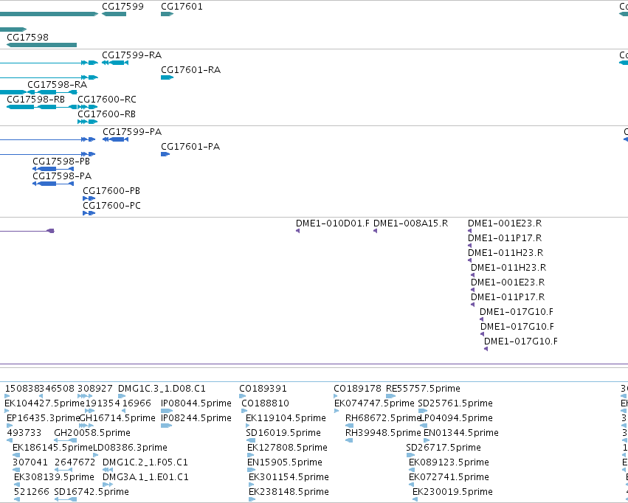This screenshot has height=503, width=628.
Task: Click the RH39948.5prime EST label
Action: [383, 433]
